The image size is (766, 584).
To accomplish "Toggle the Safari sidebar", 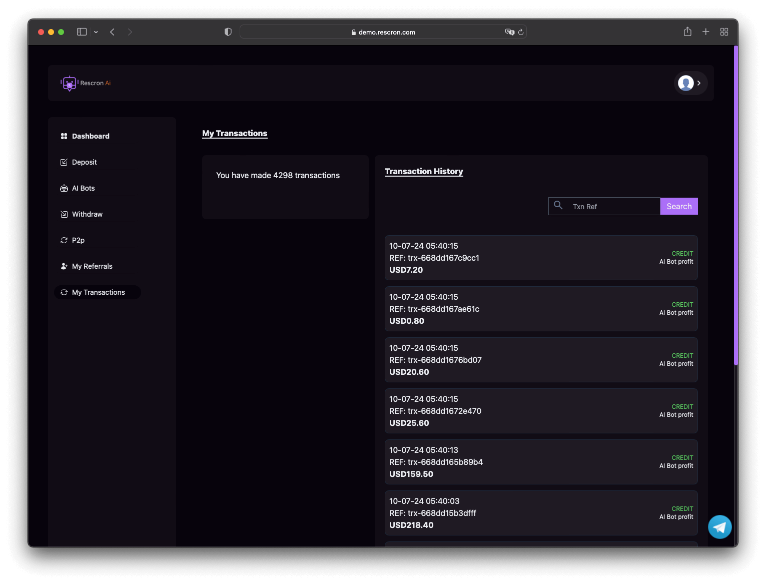I will [82, 32].
